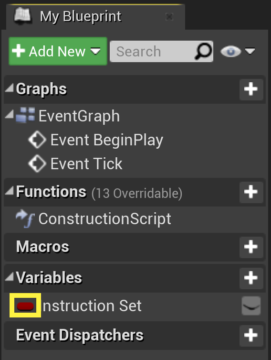This screenshot has height=360, width=271.
Task: Add a new event dispatcher with plus
Action: coord(251,335)
